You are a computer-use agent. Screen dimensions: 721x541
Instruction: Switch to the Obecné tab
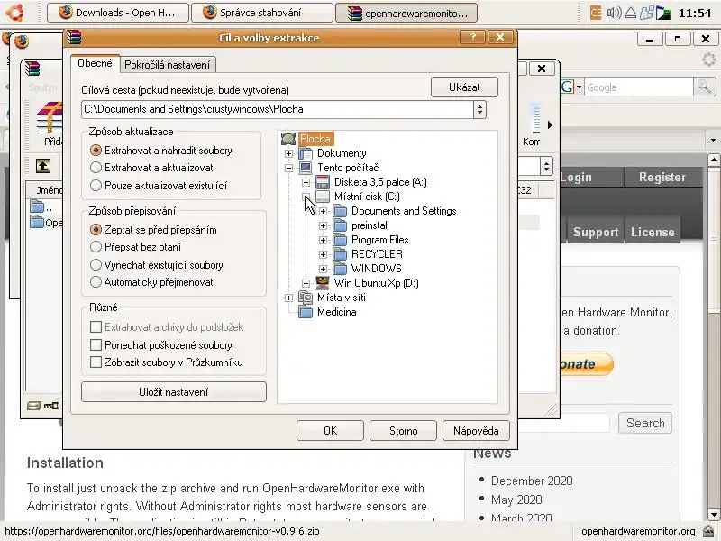pos(96,63)
